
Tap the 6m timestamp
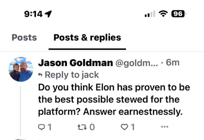tap(173, 62)
